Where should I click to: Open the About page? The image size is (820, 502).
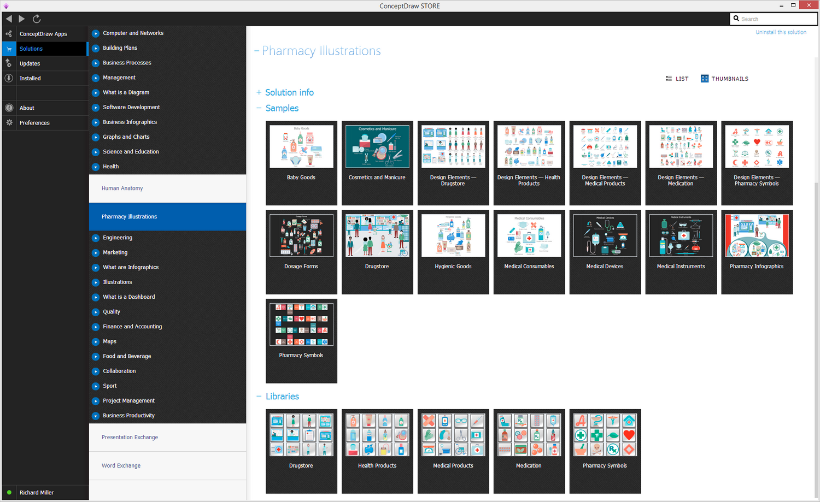(27, 108)
